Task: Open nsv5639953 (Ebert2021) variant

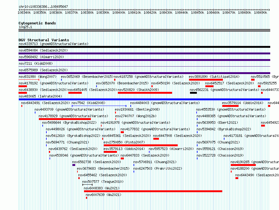Action: (217, 122)
